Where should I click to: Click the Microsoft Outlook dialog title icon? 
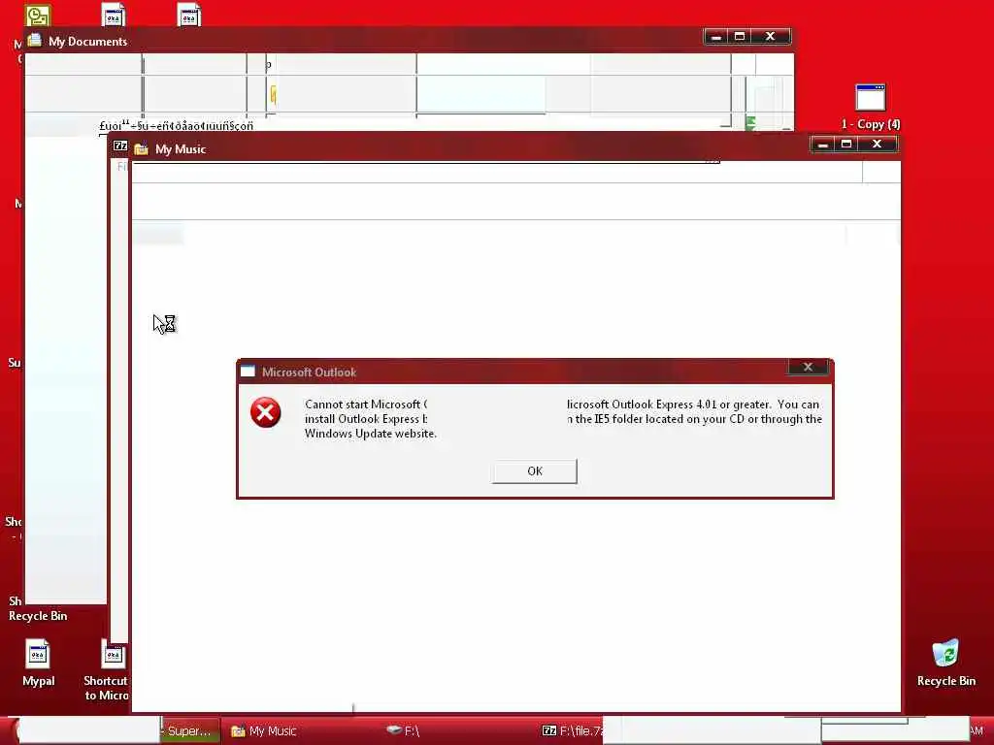click(248, 372)
